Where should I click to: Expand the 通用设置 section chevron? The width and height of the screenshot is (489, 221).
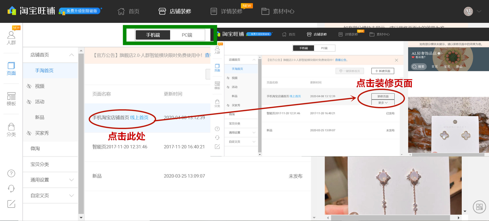72,180
